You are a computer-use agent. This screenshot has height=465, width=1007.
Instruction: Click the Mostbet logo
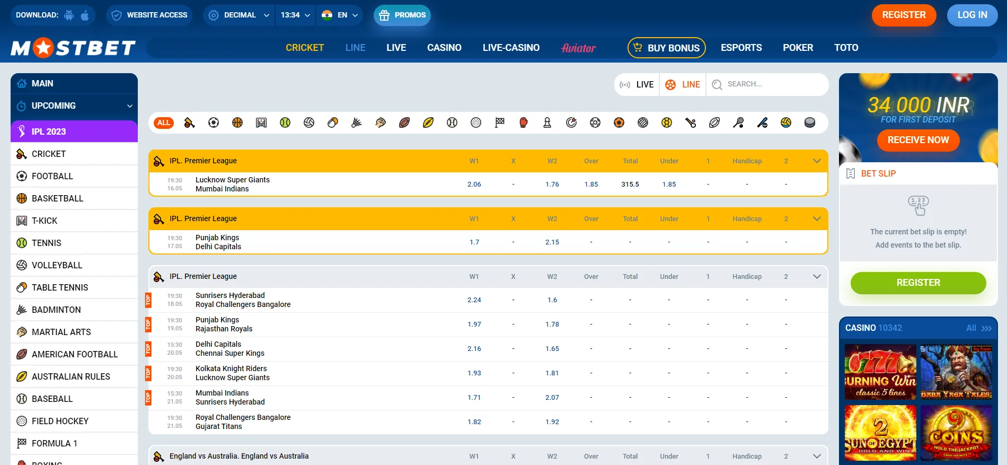click(73, 48)
